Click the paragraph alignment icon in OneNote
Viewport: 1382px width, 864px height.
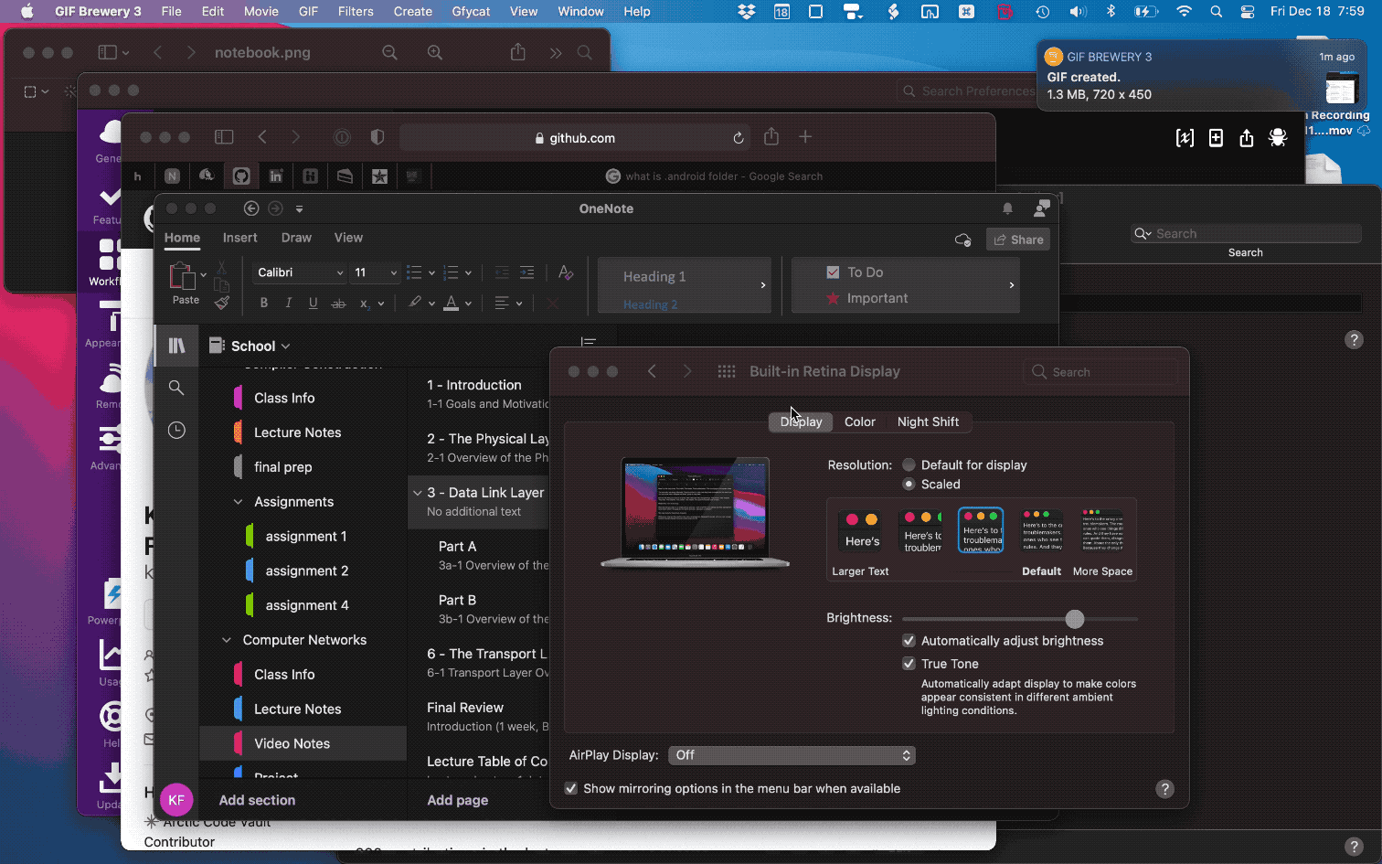pyautogui.click(x=502, y=303)
